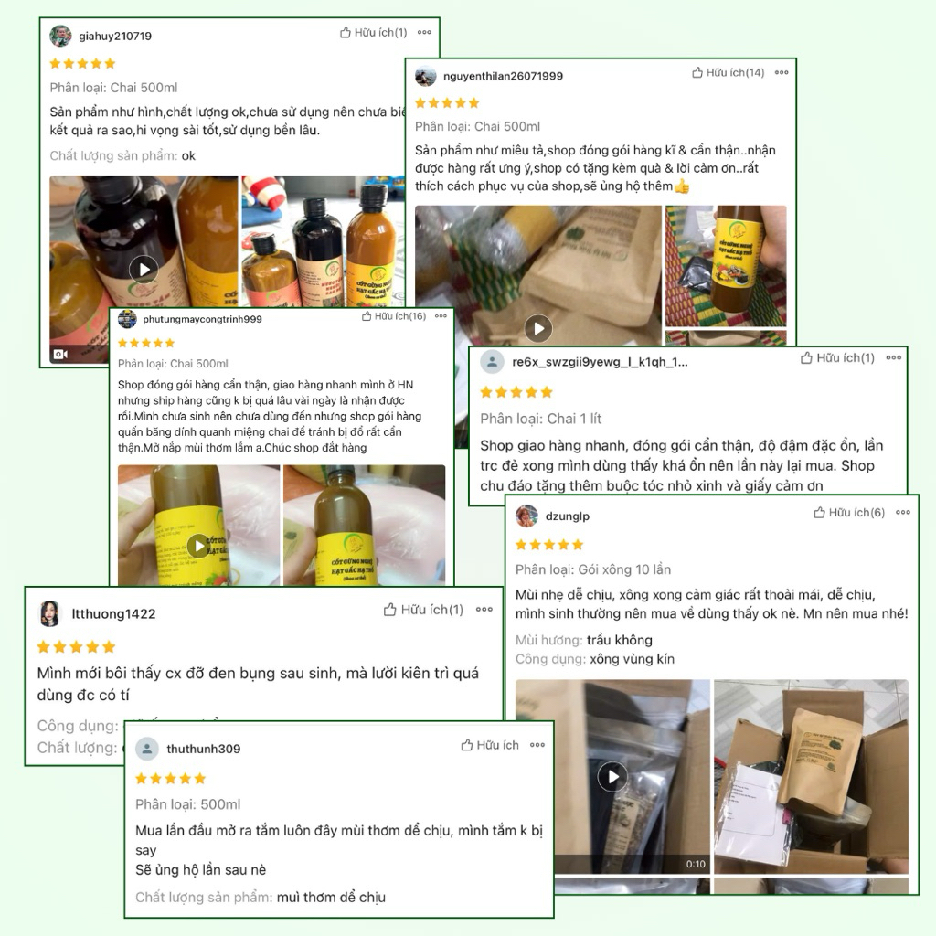
Task: Play nguyenthilan26071999's package unboxing video
Action: point(538,328)
